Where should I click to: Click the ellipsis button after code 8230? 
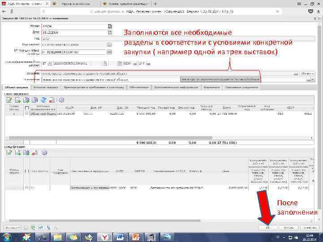[135, 64]
